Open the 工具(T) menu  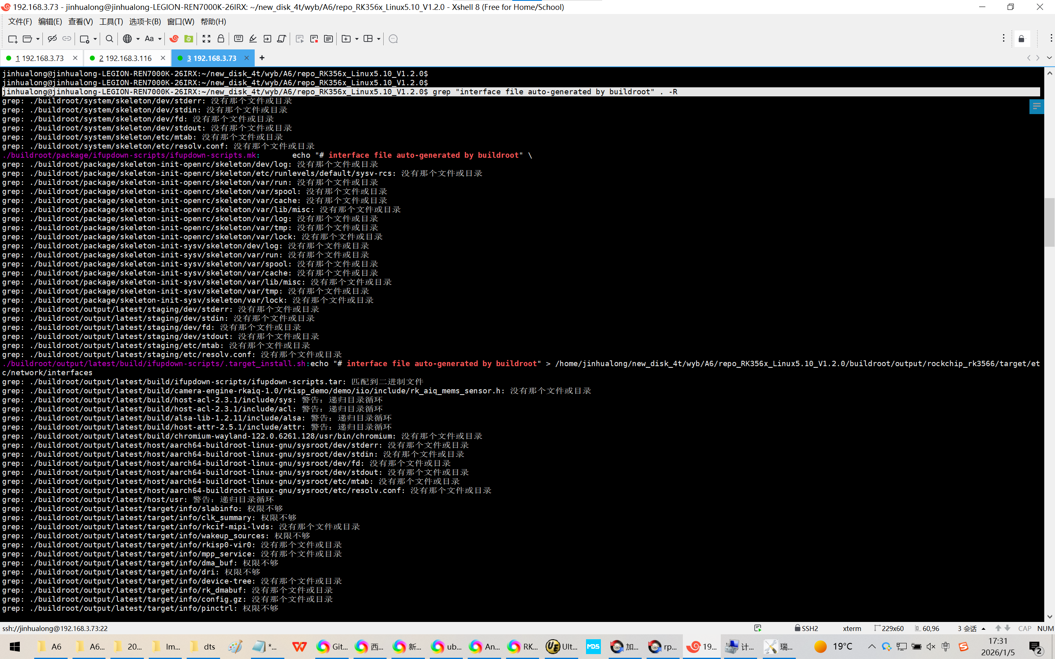(111, 21)
